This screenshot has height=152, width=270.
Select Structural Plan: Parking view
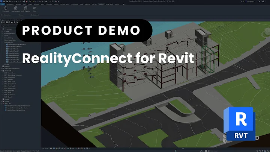coord(15,47)
